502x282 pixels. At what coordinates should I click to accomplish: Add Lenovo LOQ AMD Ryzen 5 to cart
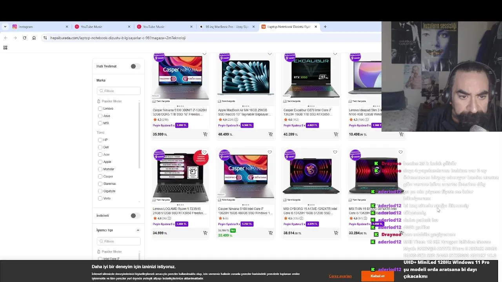click(x=205, y=233)
